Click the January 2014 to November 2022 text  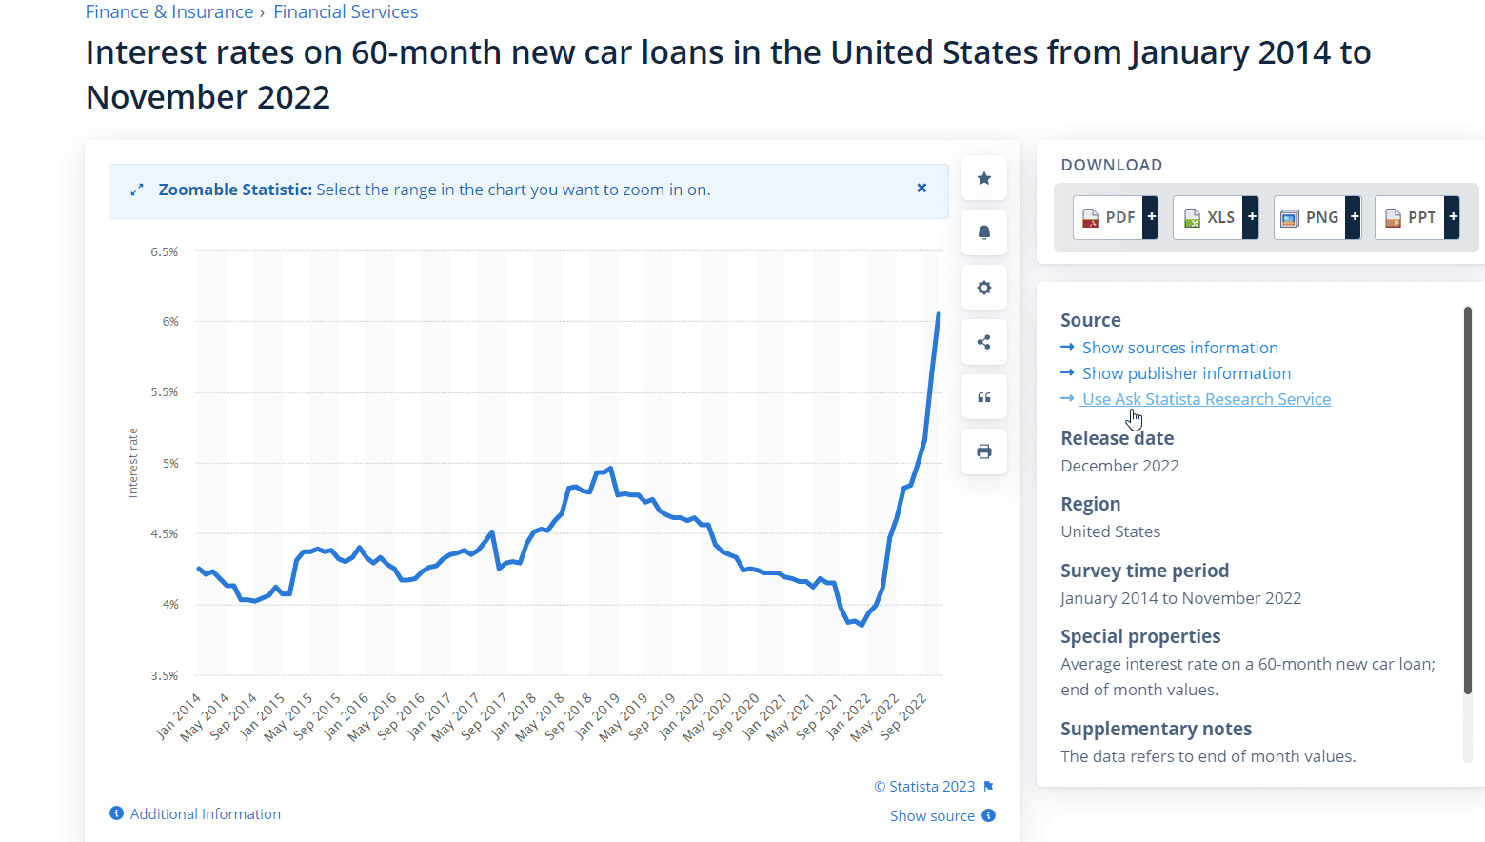pyautogui.click(x=1181, y=598)
